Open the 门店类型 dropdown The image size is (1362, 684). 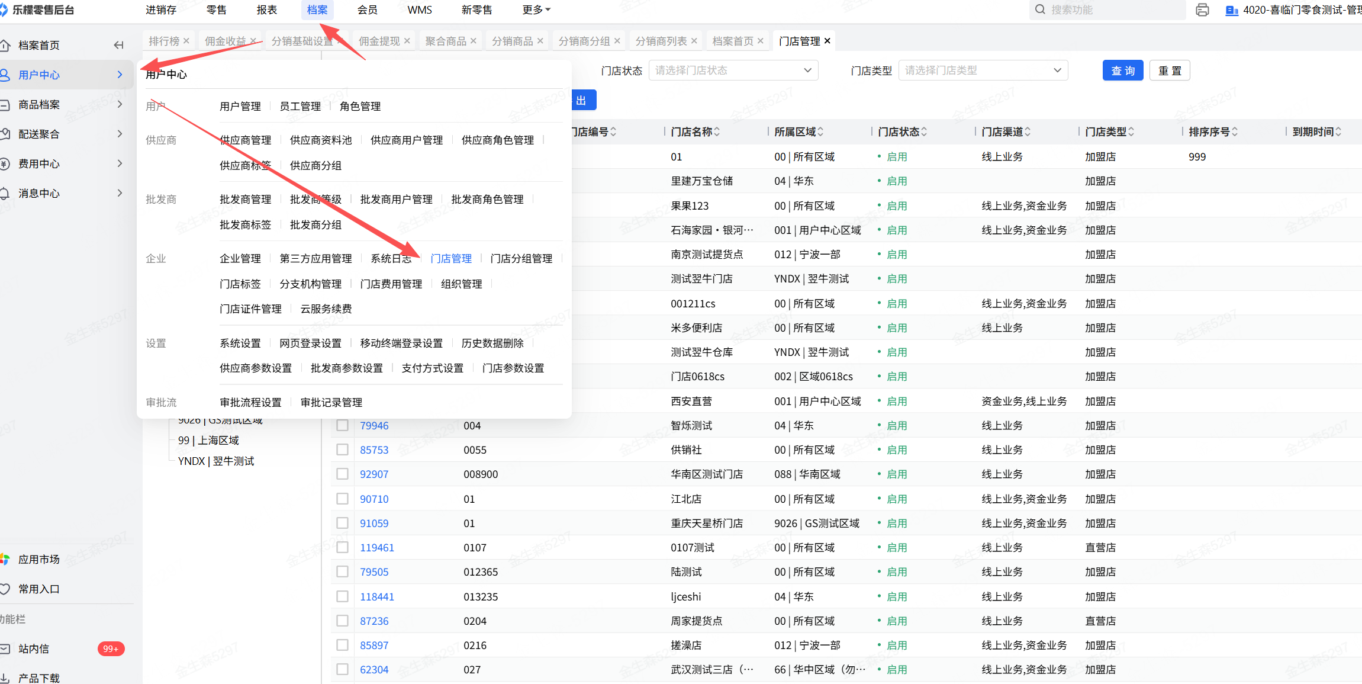point(983,70)
